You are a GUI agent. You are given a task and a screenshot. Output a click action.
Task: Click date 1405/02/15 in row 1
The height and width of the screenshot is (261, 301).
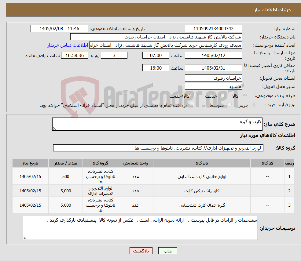(30, 176)
